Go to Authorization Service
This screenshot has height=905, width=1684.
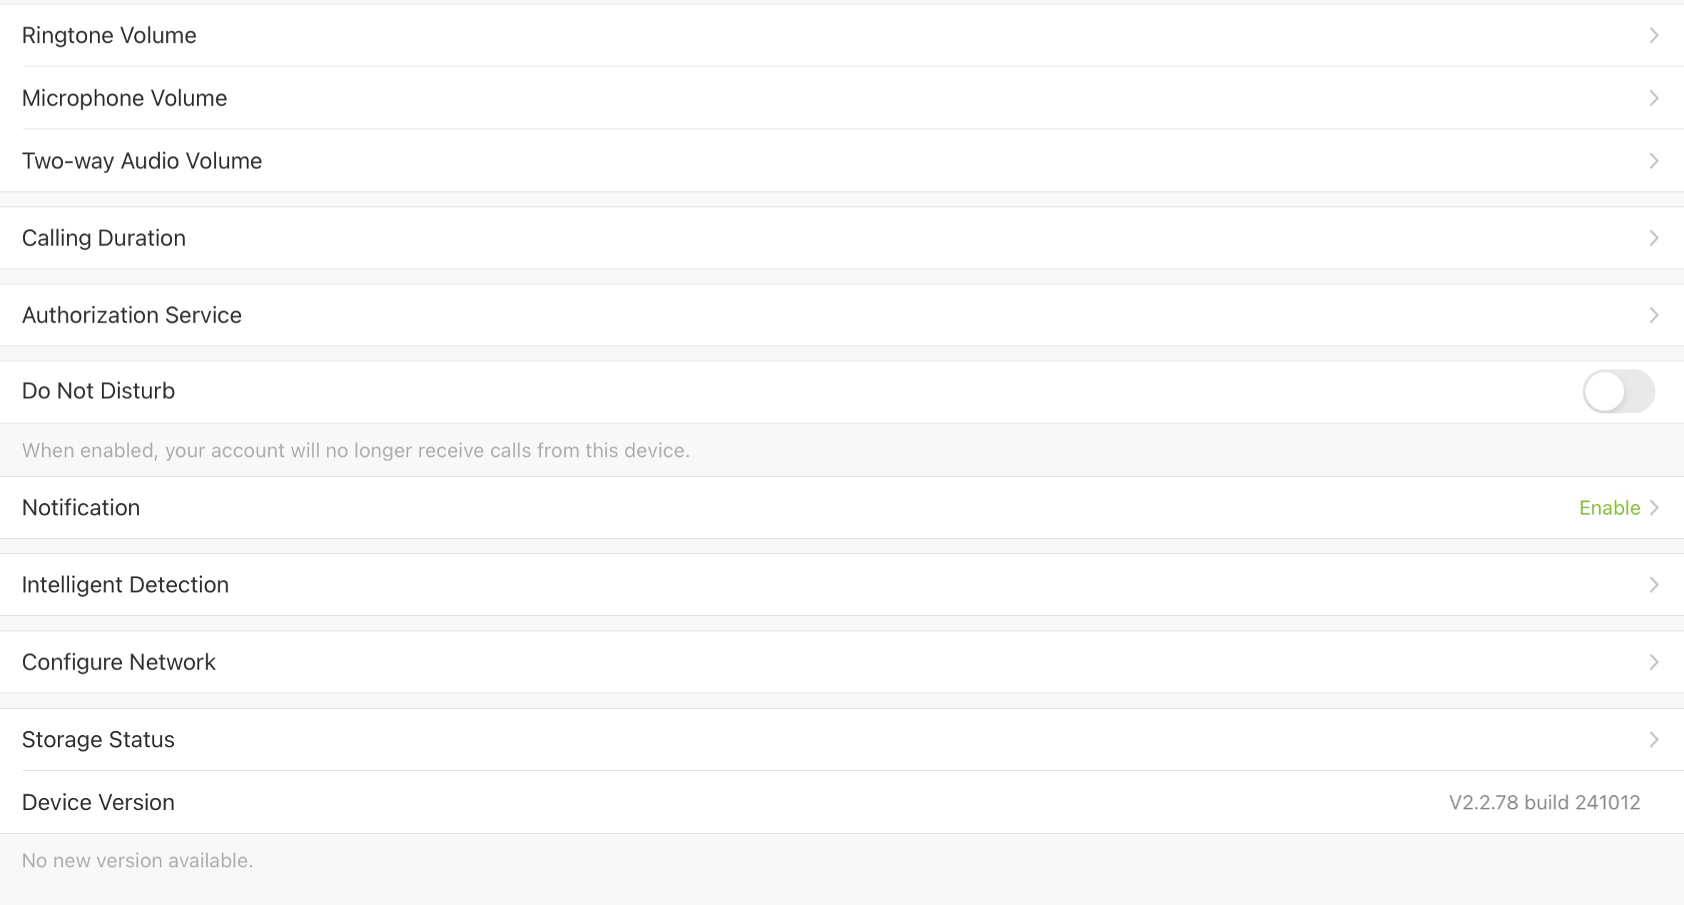click(132, 315)
